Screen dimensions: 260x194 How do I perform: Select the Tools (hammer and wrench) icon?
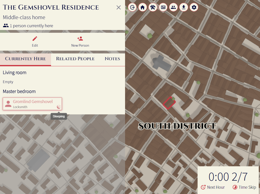(x=153, y=7)
